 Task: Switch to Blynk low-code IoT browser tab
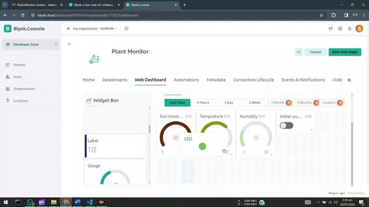click(93, 5)
